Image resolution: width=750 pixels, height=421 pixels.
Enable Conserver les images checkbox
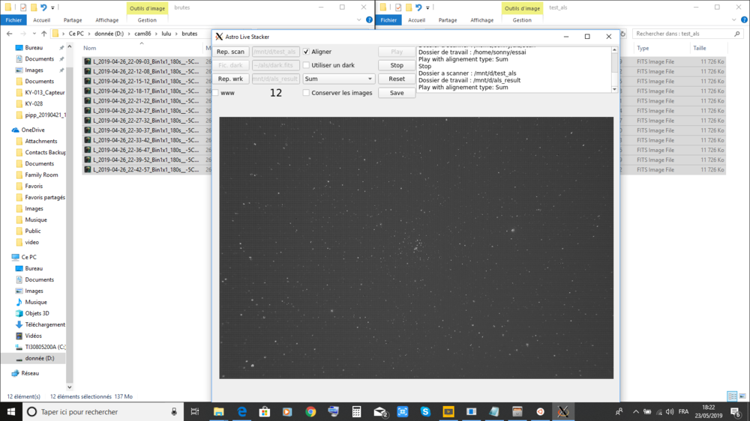[x=306, y=93]
